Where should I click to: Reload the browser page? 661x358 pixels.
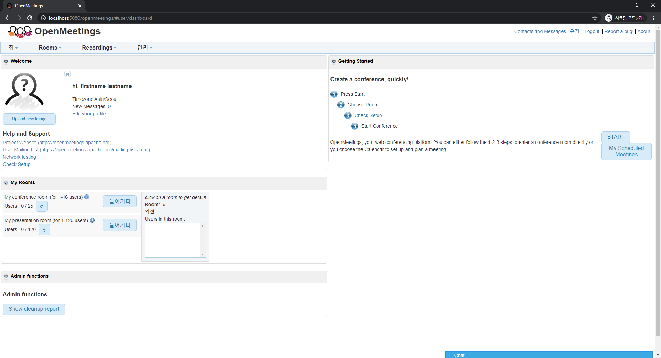tap(30, 18)
